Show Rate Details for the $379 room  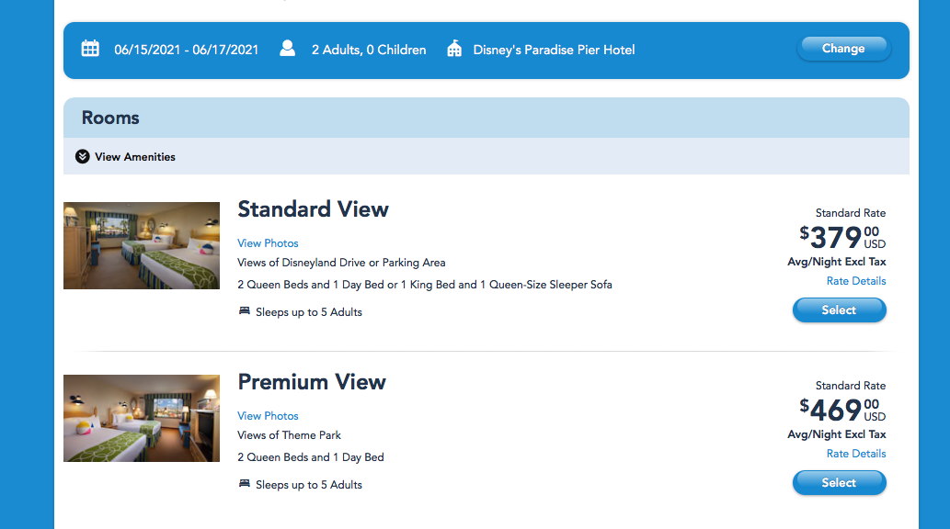pyautogui.click(x=856, y=281)
